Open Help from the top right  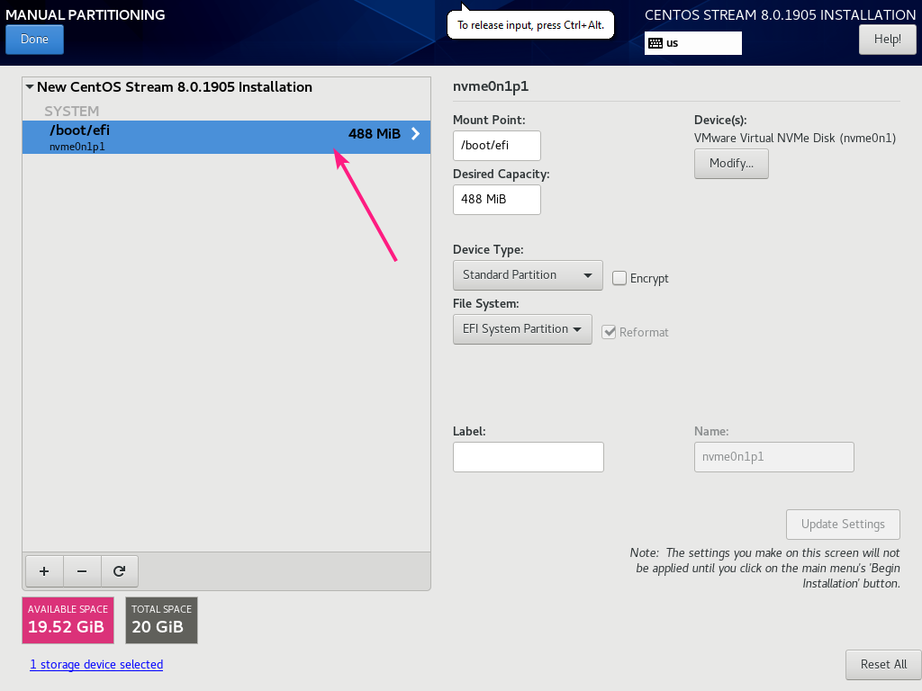tap(887, 39)
